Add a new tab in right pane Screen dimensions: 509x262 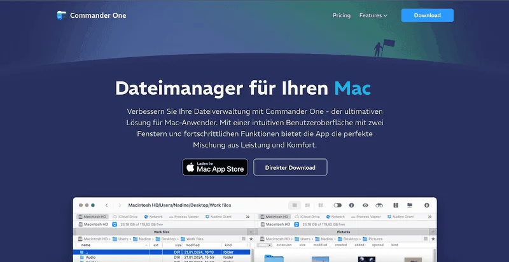pos(433,232)
